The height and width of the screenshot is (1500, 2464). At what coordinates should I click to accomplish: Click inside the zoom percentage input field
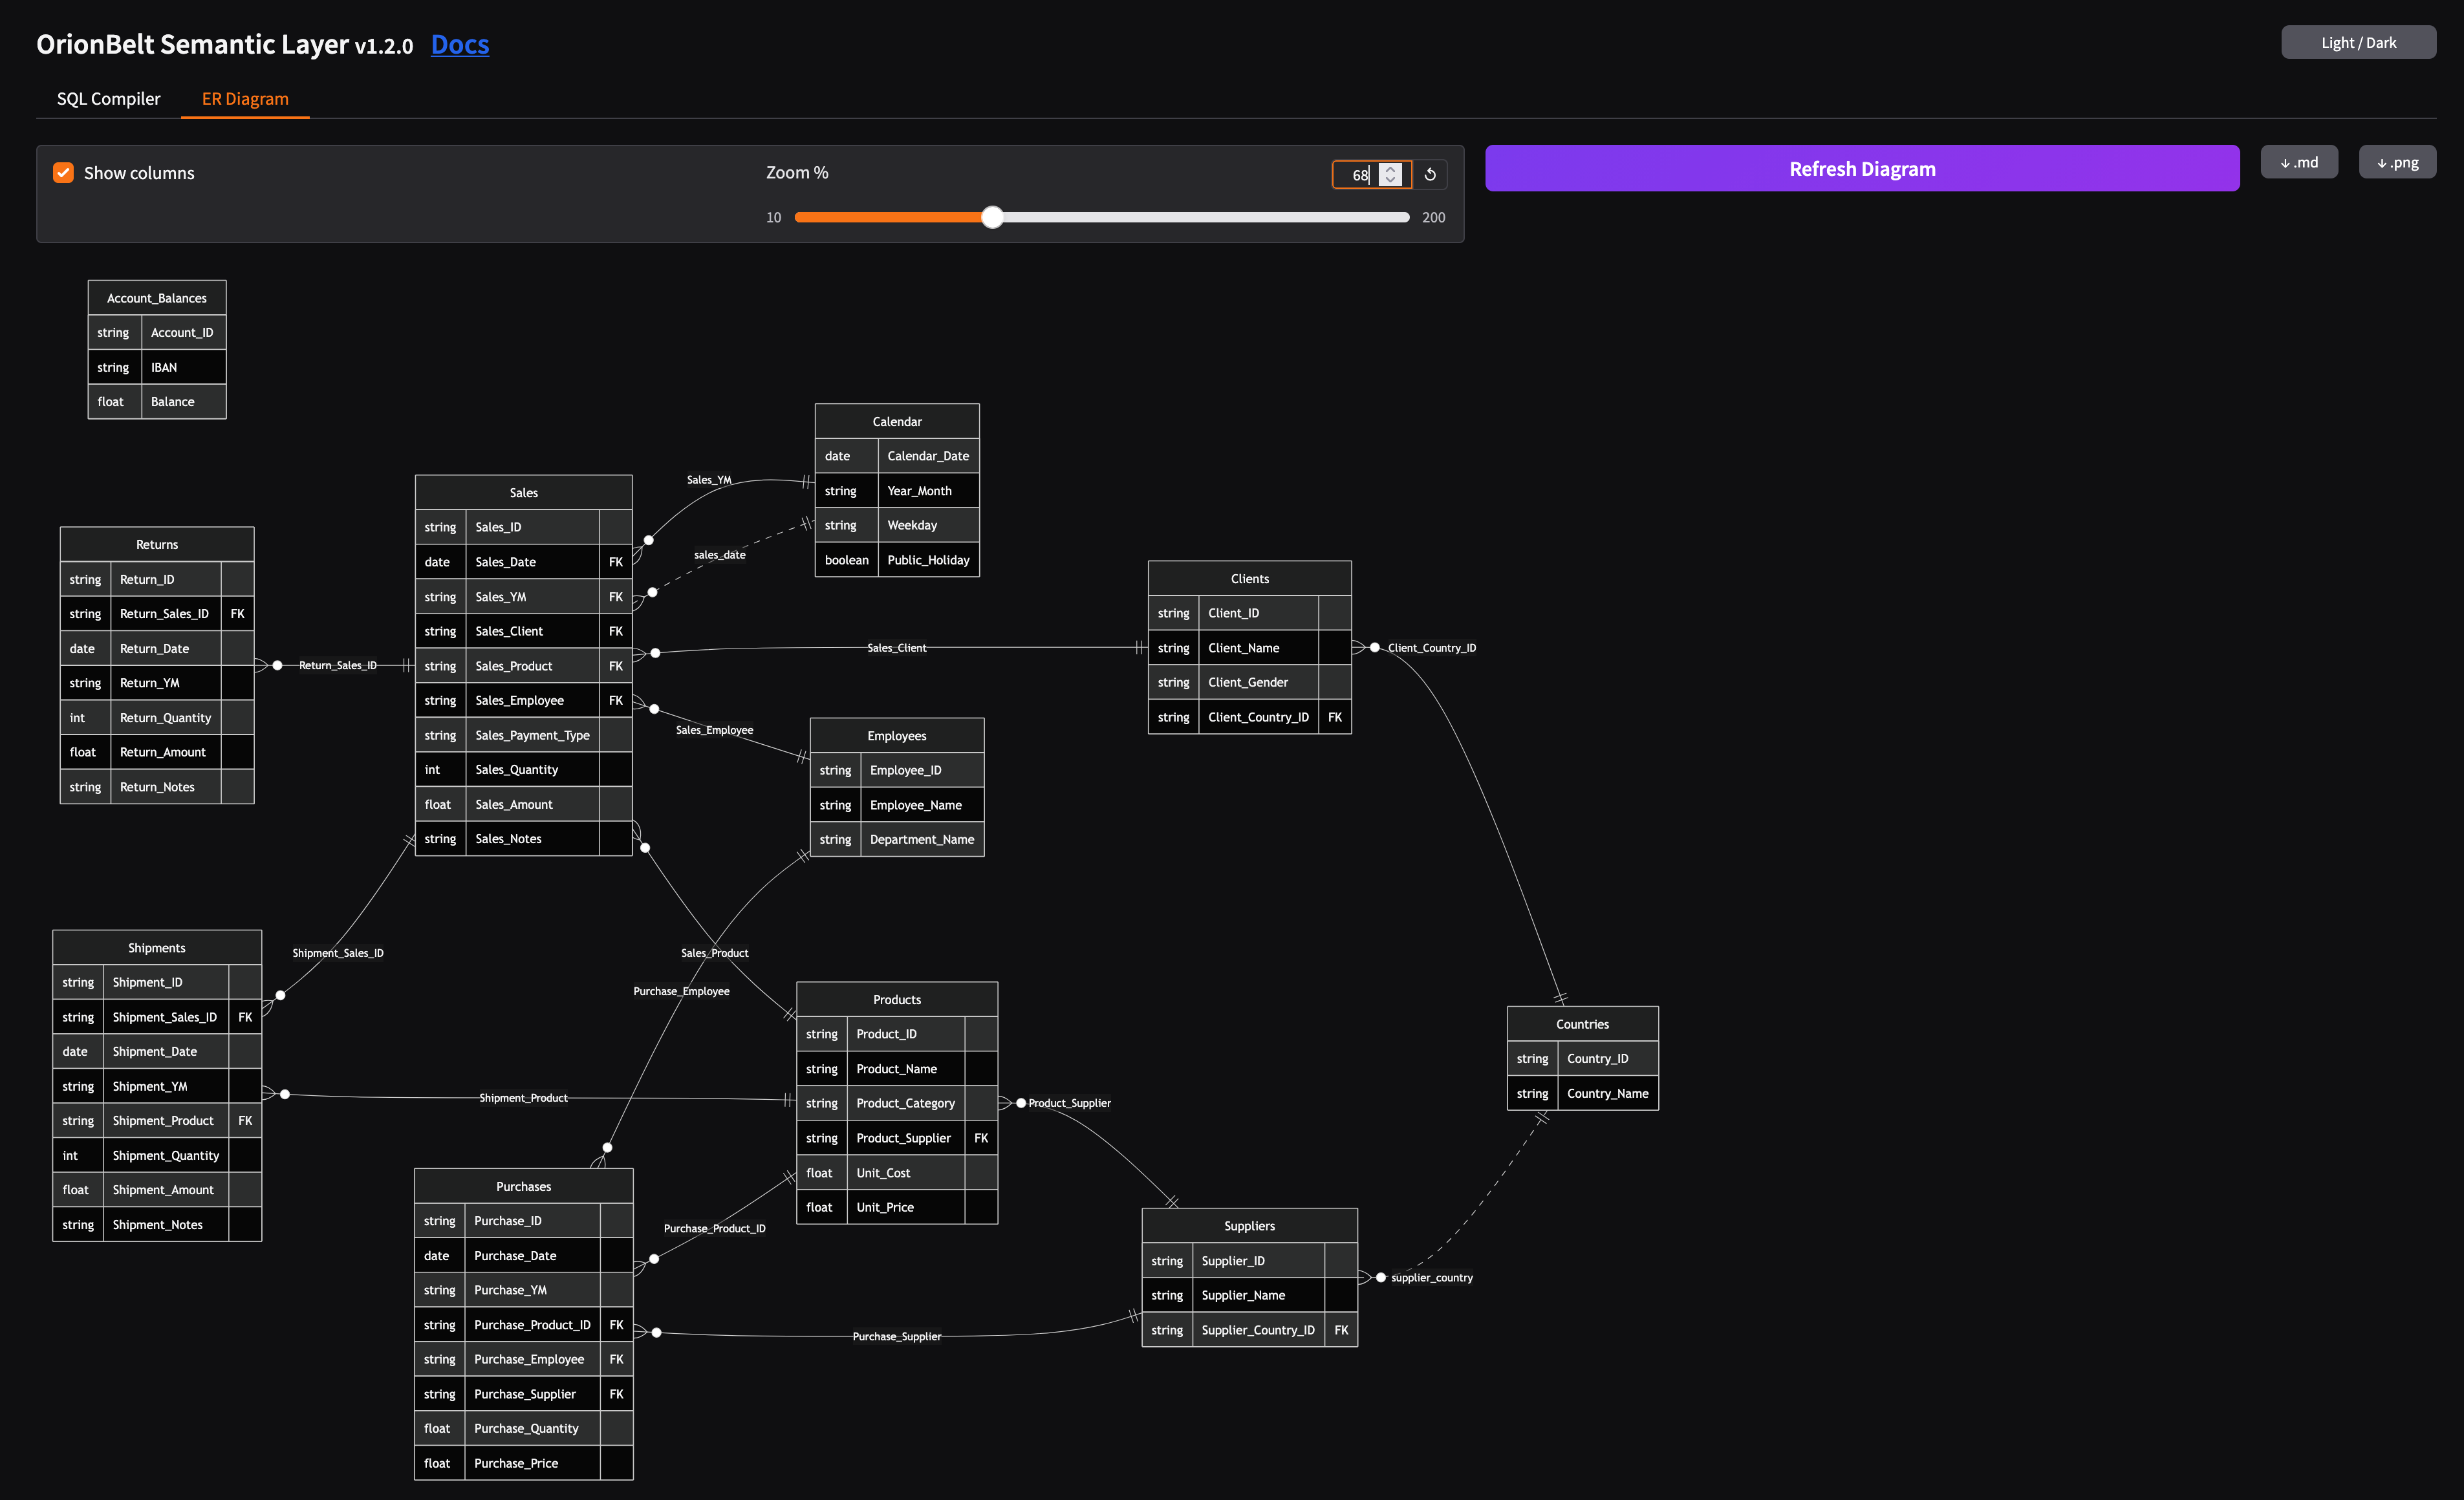pyautogui.click(x=1360, y=174)
